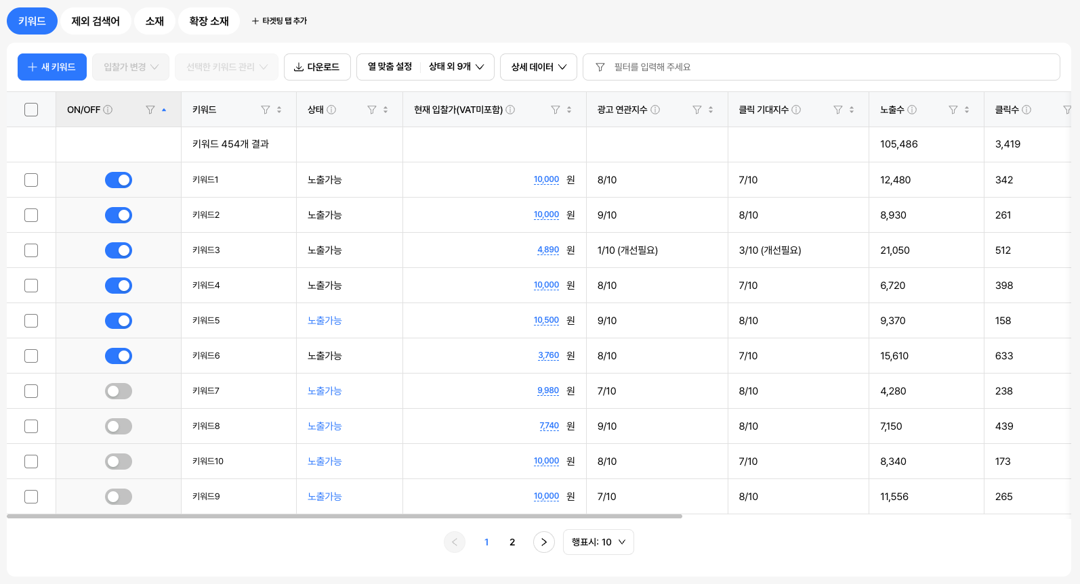Sort using the 상태 column arrows
1080x584 pixels.
(386, 110)
